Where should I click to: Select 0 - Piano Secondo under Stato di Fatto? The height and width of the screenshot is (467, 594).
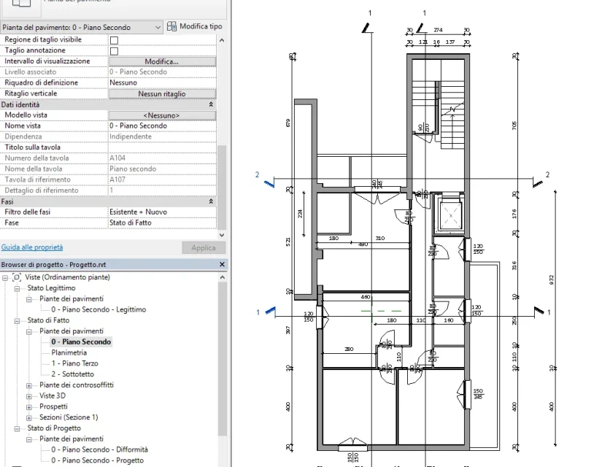coord(81,341)
